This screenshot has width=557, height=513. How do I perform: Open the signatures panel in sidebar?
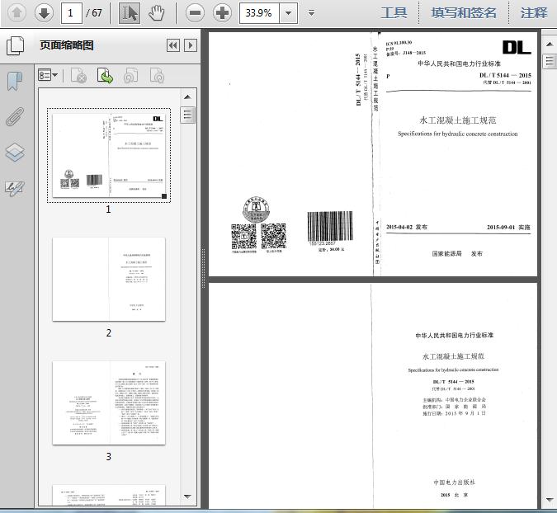(x=15, y=189)
